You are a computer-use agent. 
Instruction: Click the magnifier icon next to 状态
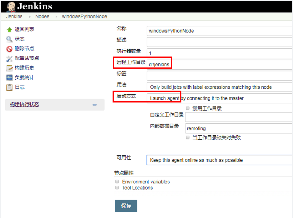tap(9, 39)
